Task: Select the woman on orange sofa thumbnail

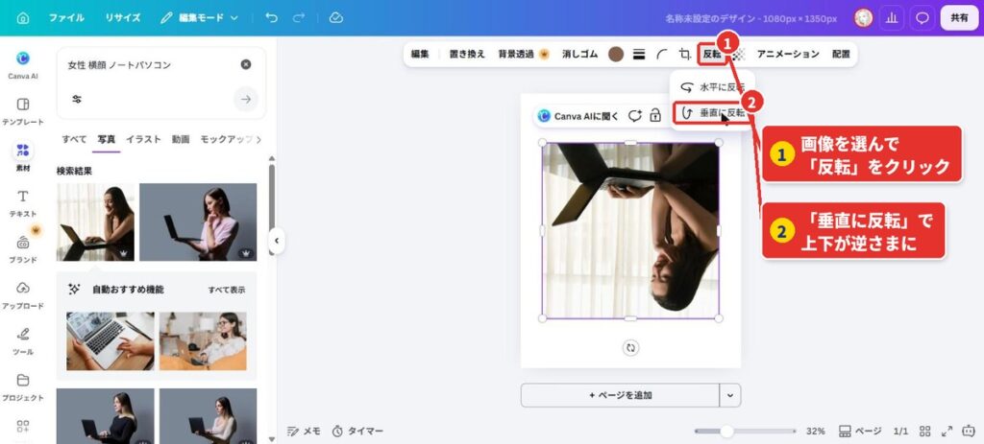Action: coord(203,341)
